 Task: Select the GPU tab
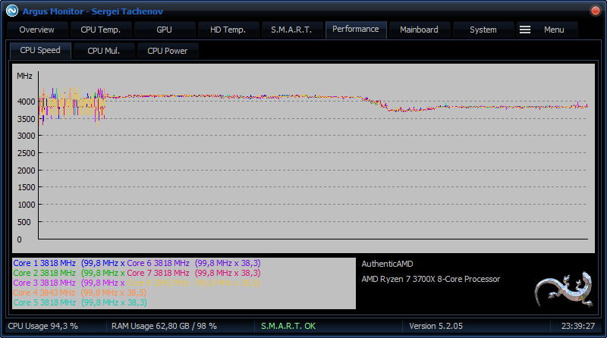point(164,30)
